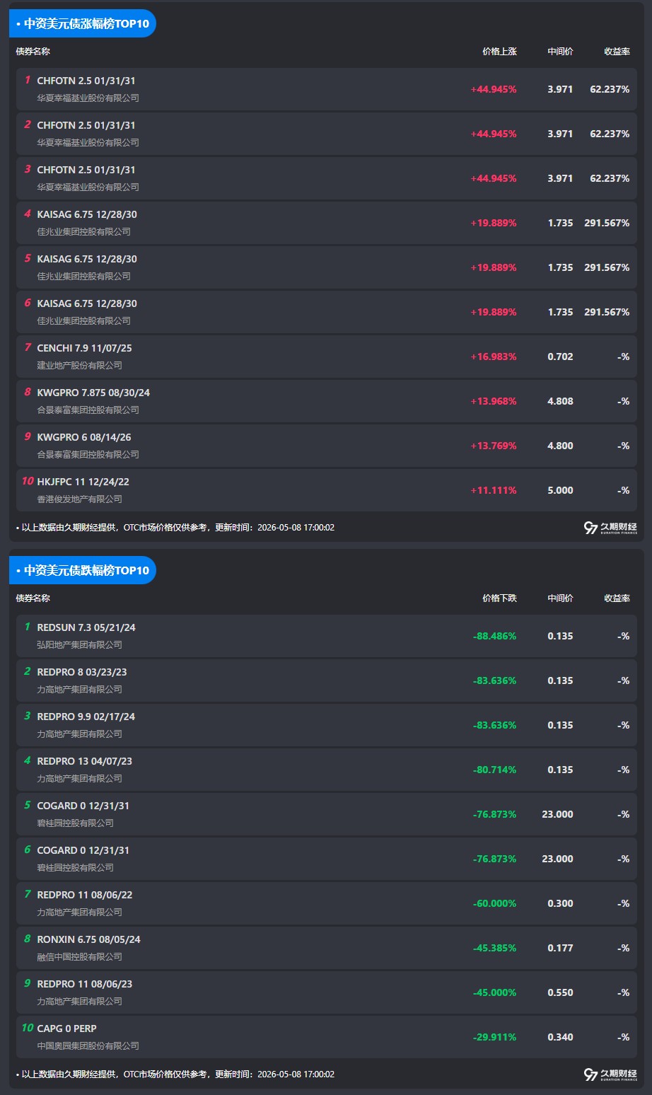This screenshot has height=1095, width=652.
Task: Click the mid price 4.808
Action: click(x=560, y=402)
